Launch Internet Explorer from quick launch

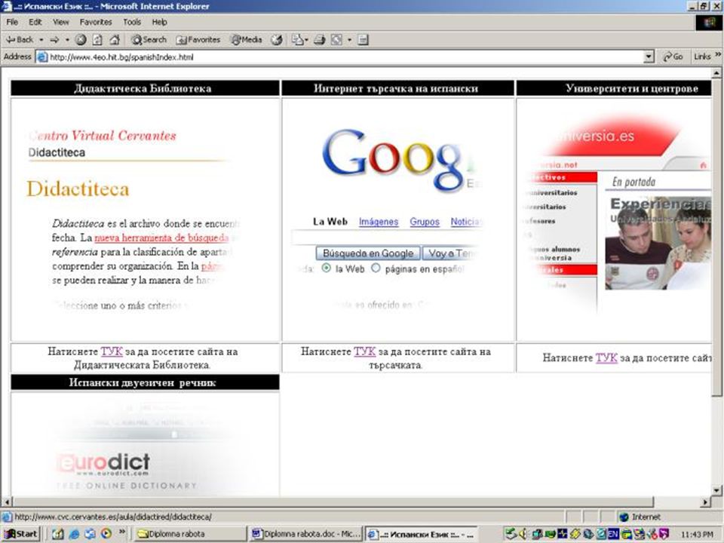pyautogui.click(x=74, y=534)
